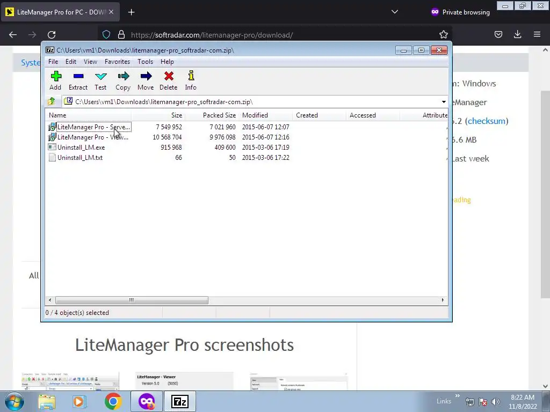Switch to Firefox private window taskbar icon
Image resolution: width=550 pixels, height=412 pixels.
pyautogui.click(x=147, y=401)
